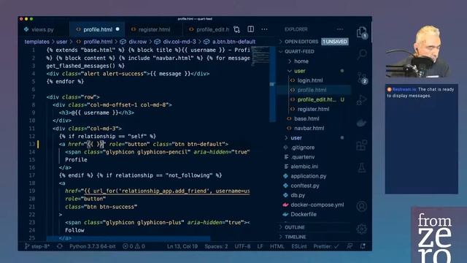Click Ln 13, Col 19 in status bar
Image resolution: width=467 pixels, height=263 pixels.
click(x=182, y=246)
